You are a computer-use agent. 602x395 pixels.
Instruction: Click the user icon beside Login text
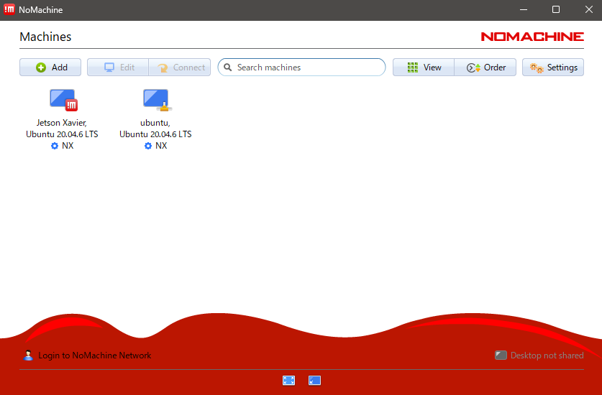[28, 355]
